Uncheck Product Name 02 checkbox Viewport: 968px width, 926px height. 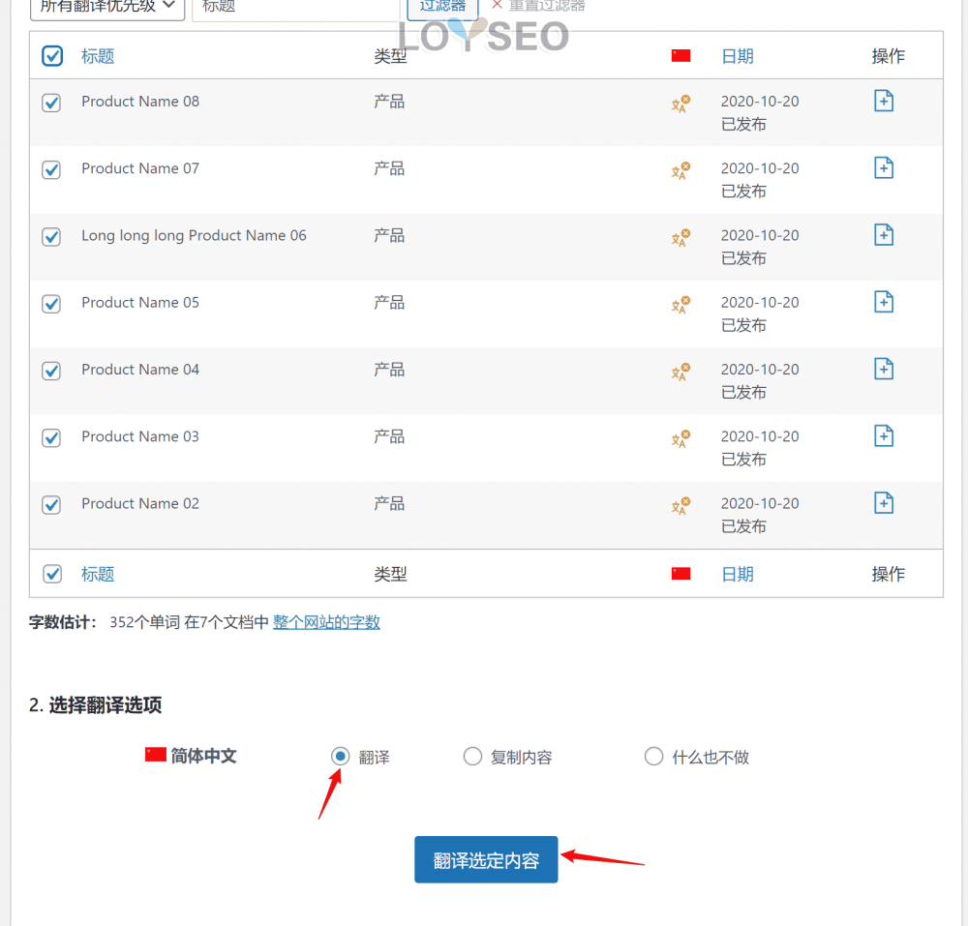tap(51, 505)
